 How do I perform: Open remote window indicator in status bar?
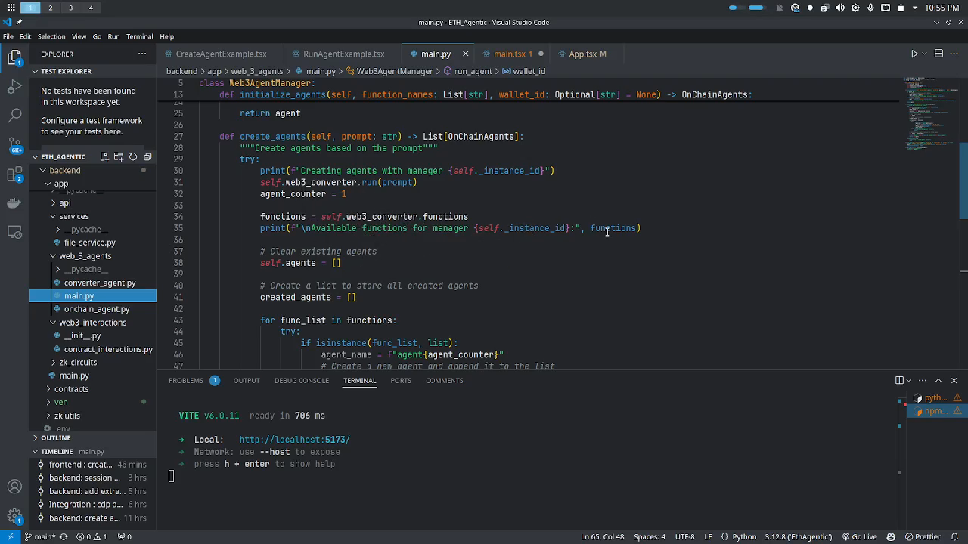10,537
